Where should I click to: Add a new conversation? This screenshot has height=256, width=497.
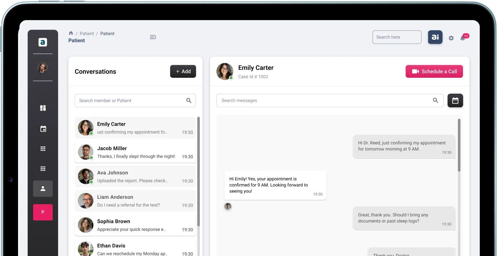[183, 71]
